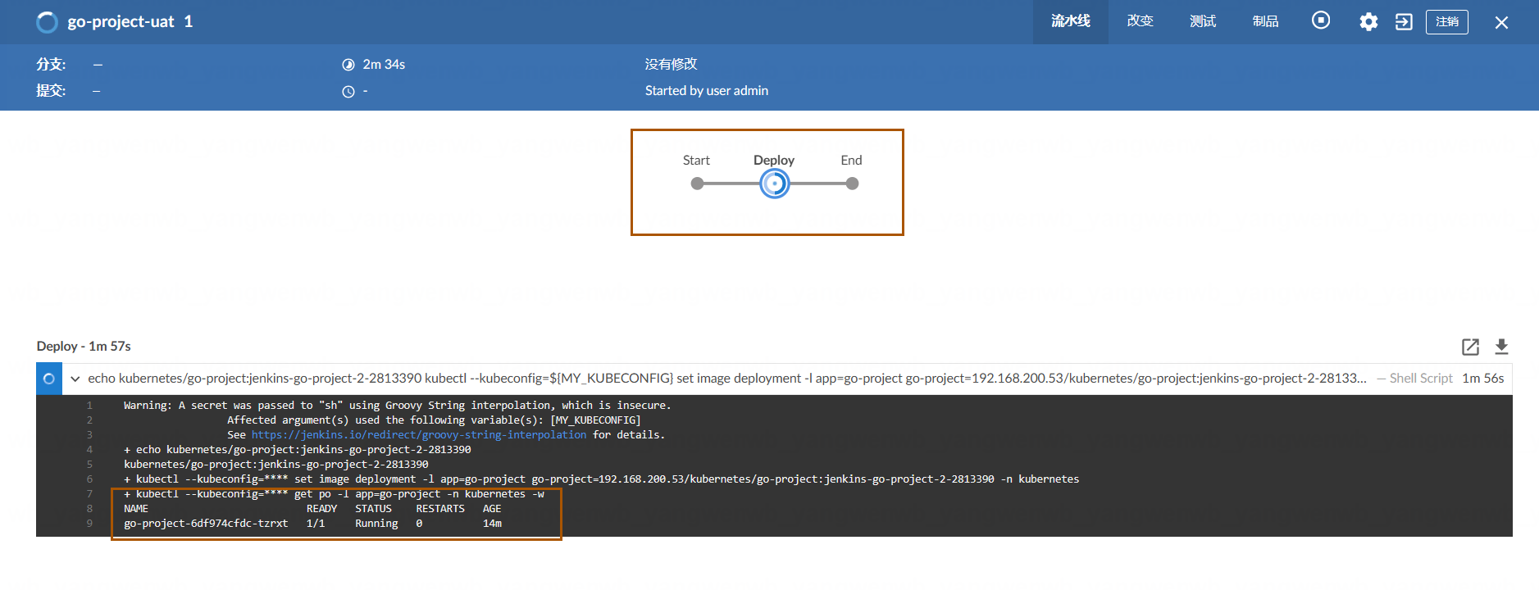Click the 没有修改 text
The image size is (1539, 590).
(x=671, y=64)
